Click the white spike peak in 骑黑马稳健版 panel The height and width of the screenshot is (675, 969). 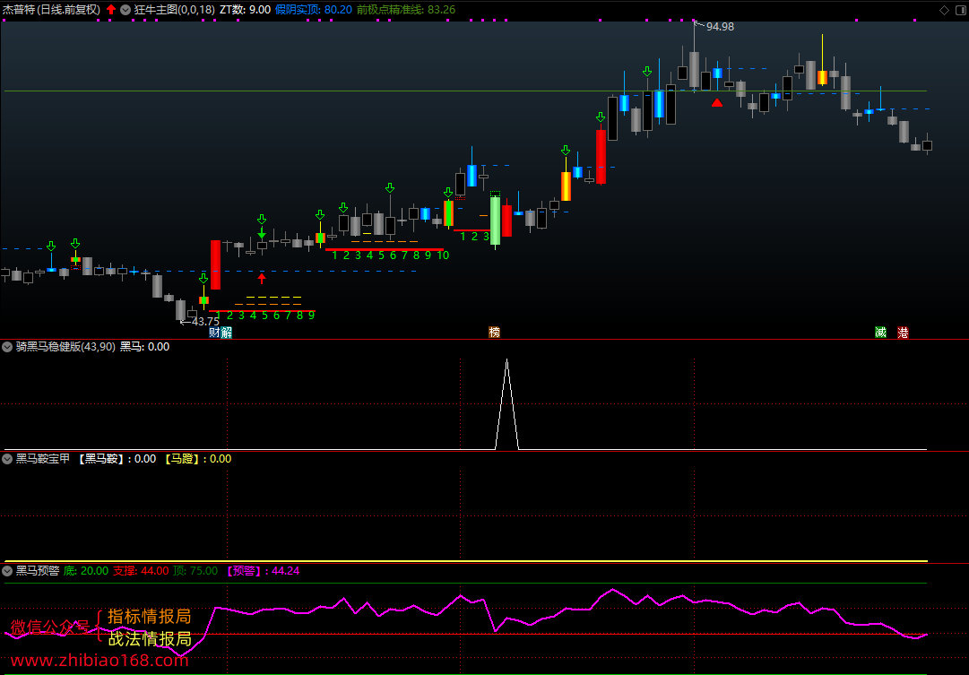506,361
